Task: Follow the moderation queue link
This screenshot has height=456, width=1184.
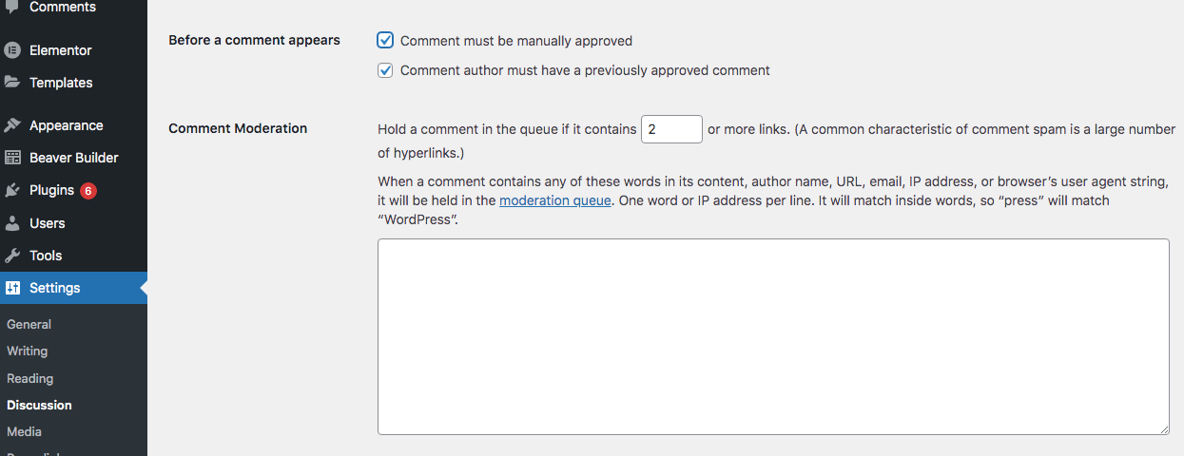Action: click(x=554, y=200)
